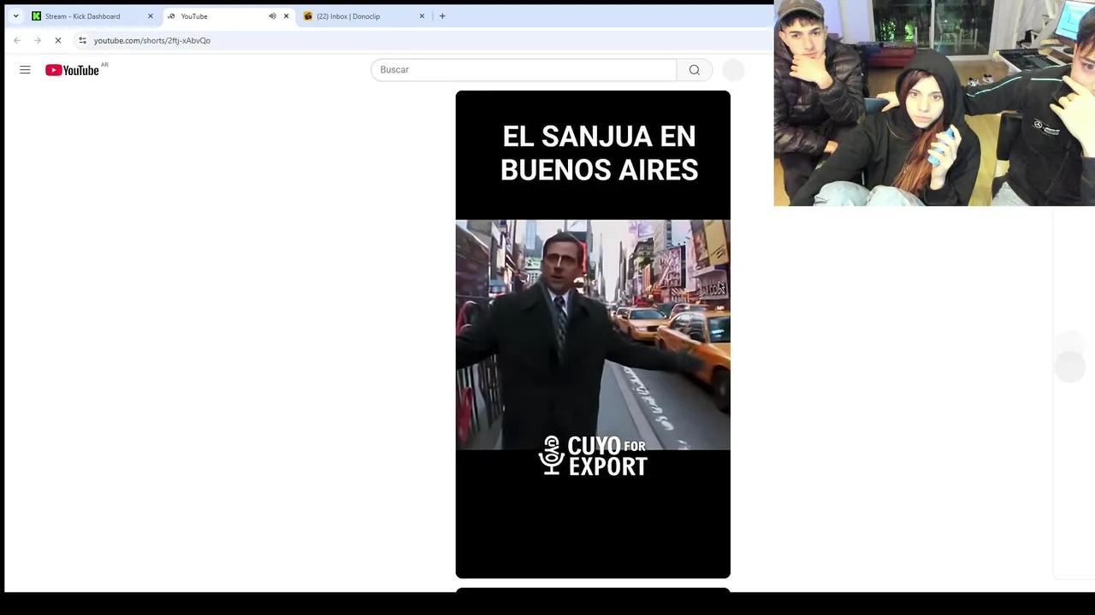The width and height of the screenshot is (1095, 615).
Task: Go forward in browser history
Action: [38, 40]
